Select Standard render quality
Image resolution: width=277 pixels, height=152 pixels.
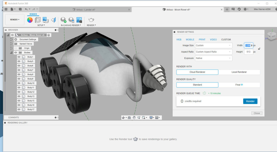(197, 85)
